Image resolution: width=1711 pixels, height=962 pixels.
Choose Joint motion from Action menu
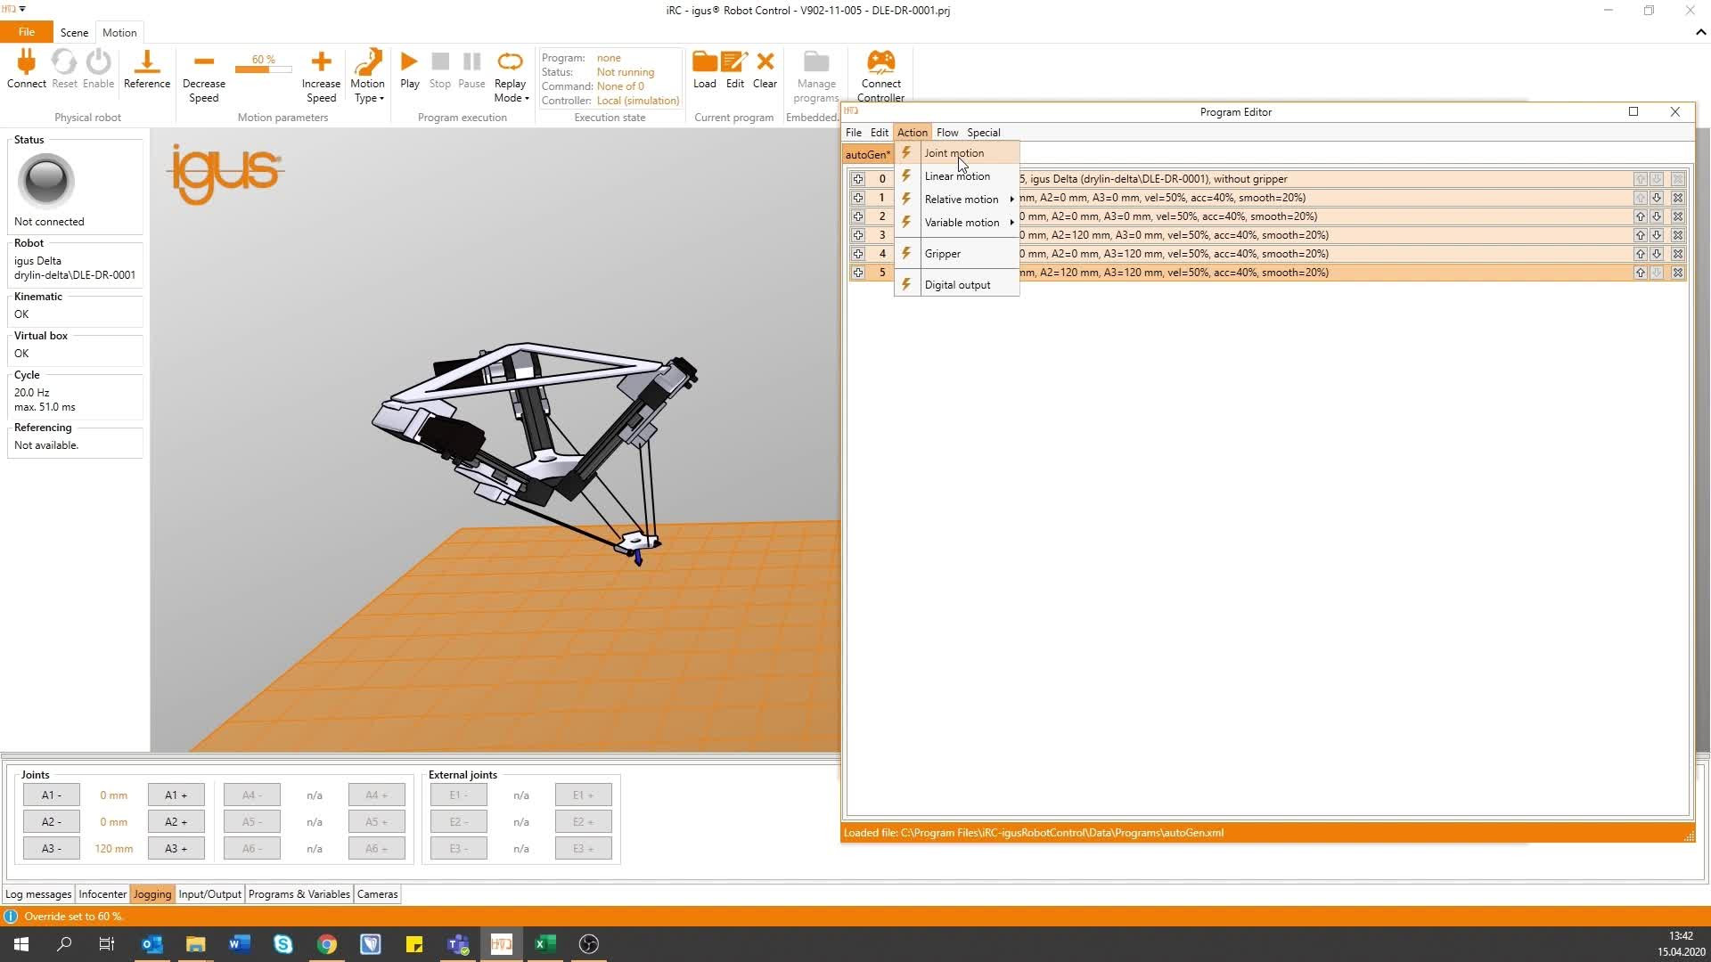[957, 153]
